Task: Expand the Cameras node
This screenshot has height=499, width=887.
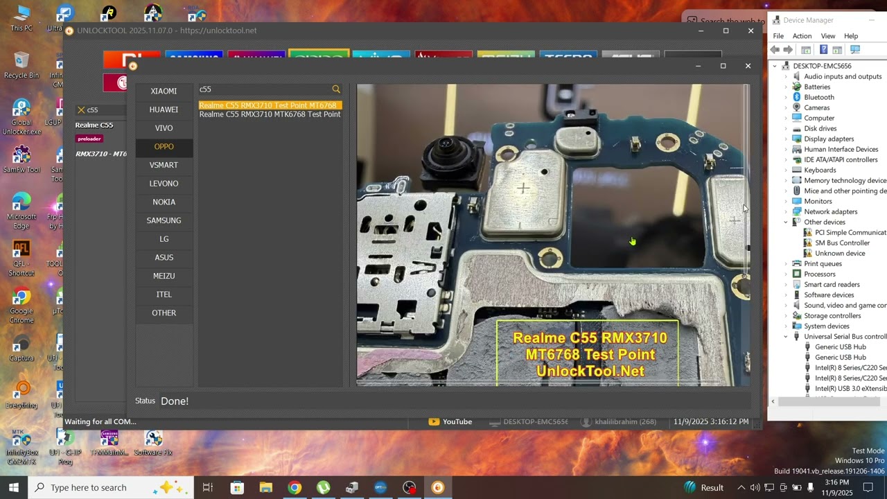Action: pyautogui.click(x=786, y=107)
